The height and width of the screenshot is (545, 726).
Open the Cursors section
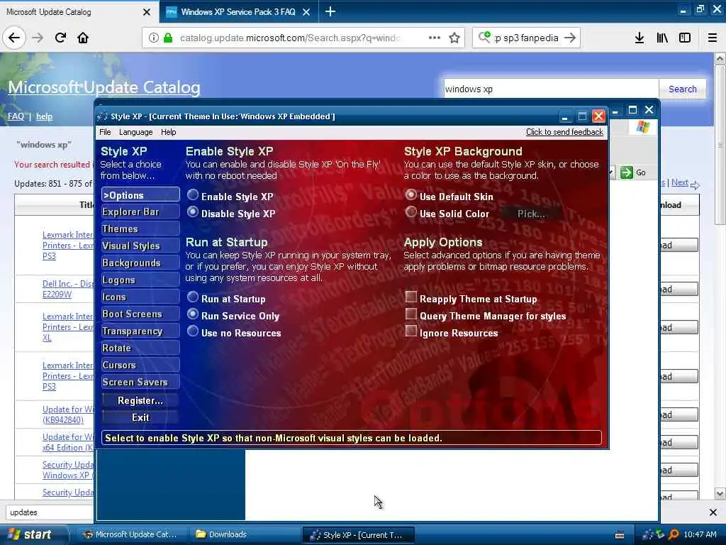pyautogui.click(x=140, y=365)
